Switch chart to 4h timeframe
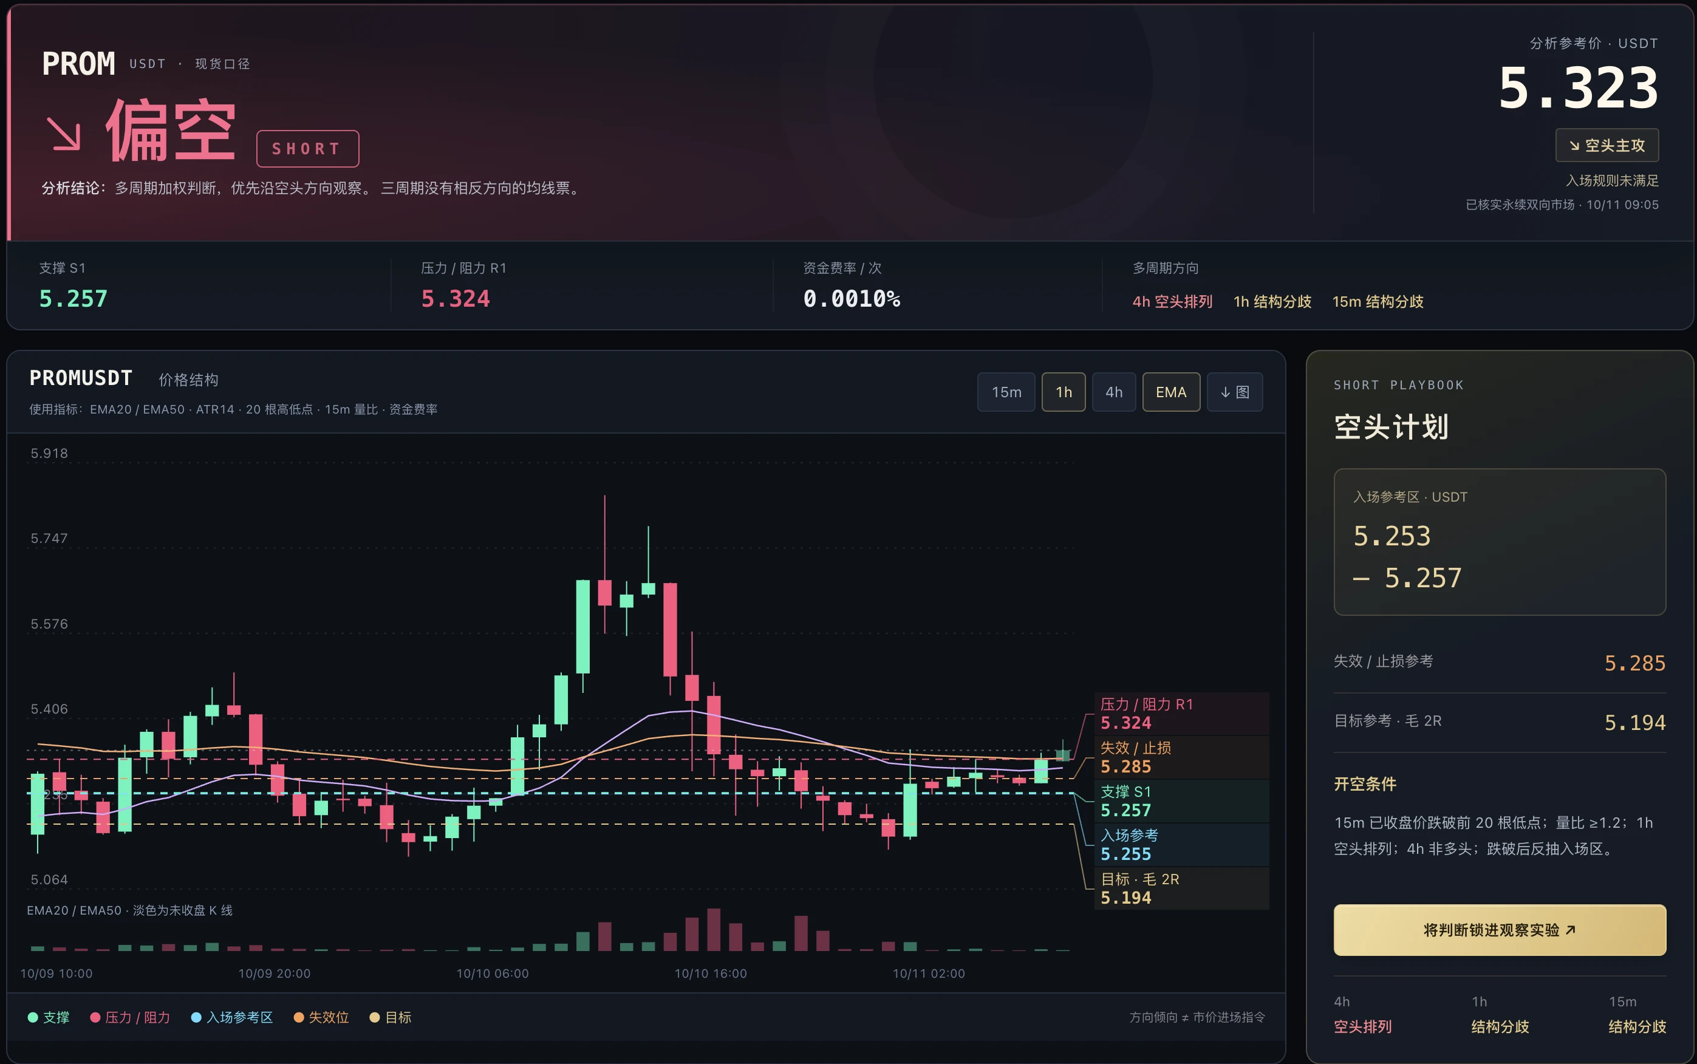1697x1064 pixels. coord(1114,392)
